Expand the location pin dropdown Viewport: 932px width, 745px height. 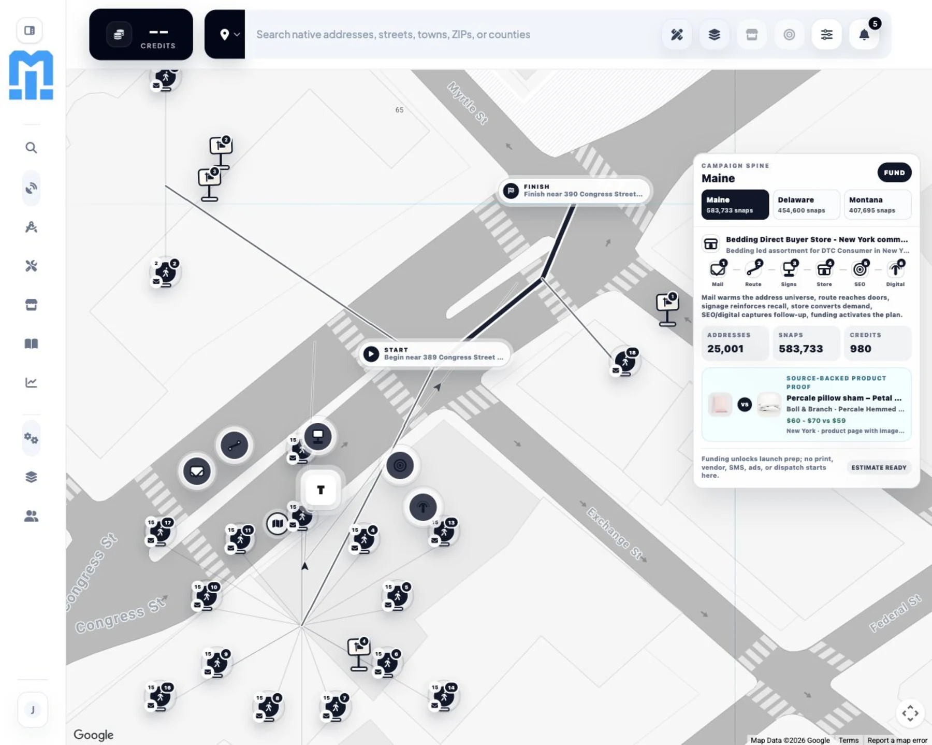225,35
